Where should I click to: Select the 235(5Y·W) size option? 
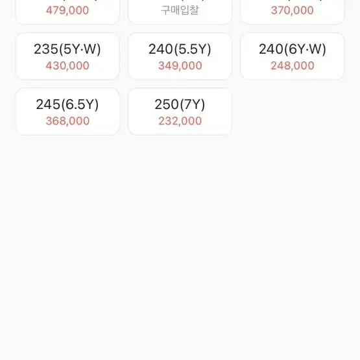click(x=67, y=56)
